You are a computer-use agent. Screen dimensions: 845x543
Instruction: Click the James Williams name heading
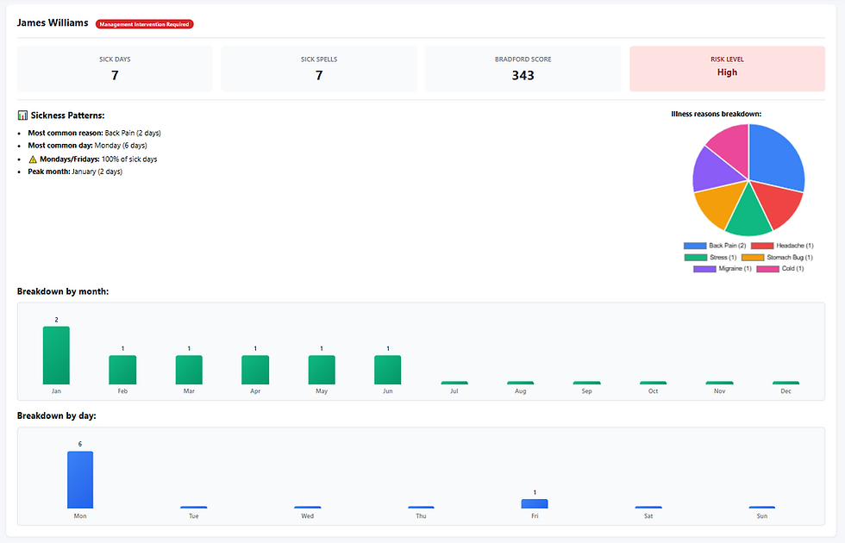[53, 22]
